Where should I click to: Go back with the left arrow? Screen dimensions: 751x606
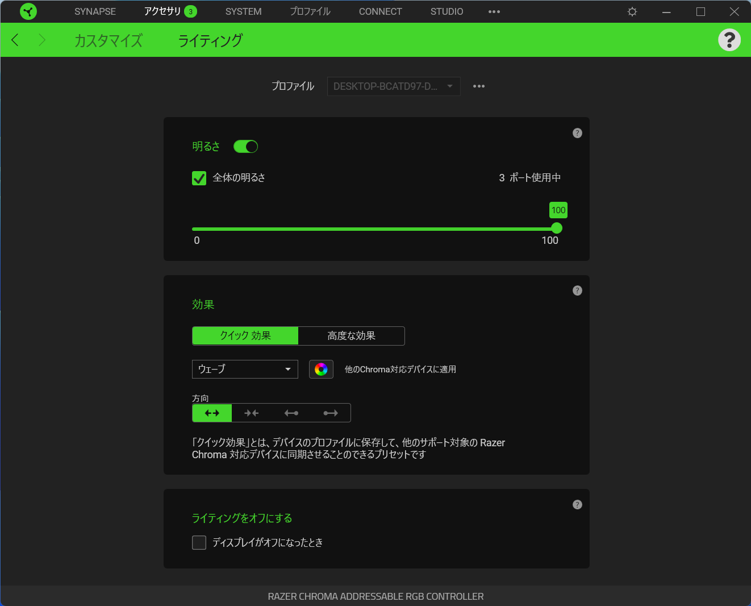pos(15,40)
